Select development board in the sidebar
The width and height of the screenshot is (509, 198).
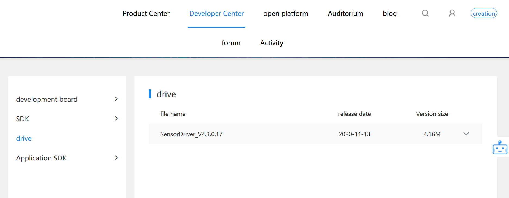[47, 99]
